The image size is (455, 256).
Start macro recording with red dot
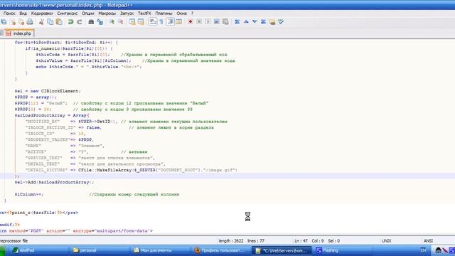click(x=191, y=22)
